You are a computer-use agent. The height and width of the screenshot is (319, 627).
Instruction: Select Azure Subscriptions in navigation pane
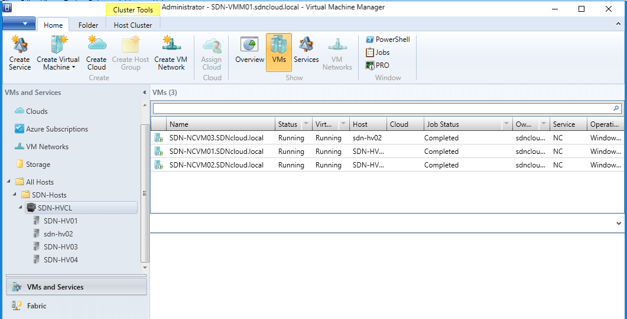coord(56,129)
